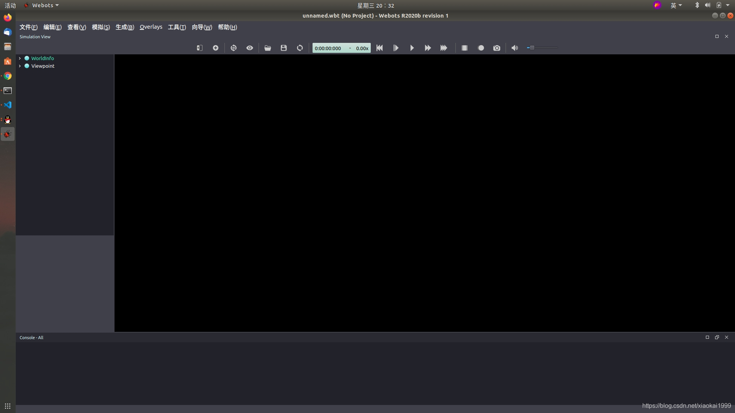Maximize the Console panel
Image resolution: width=735 pixels, height=413 pixels.
[x=707, y=337]
